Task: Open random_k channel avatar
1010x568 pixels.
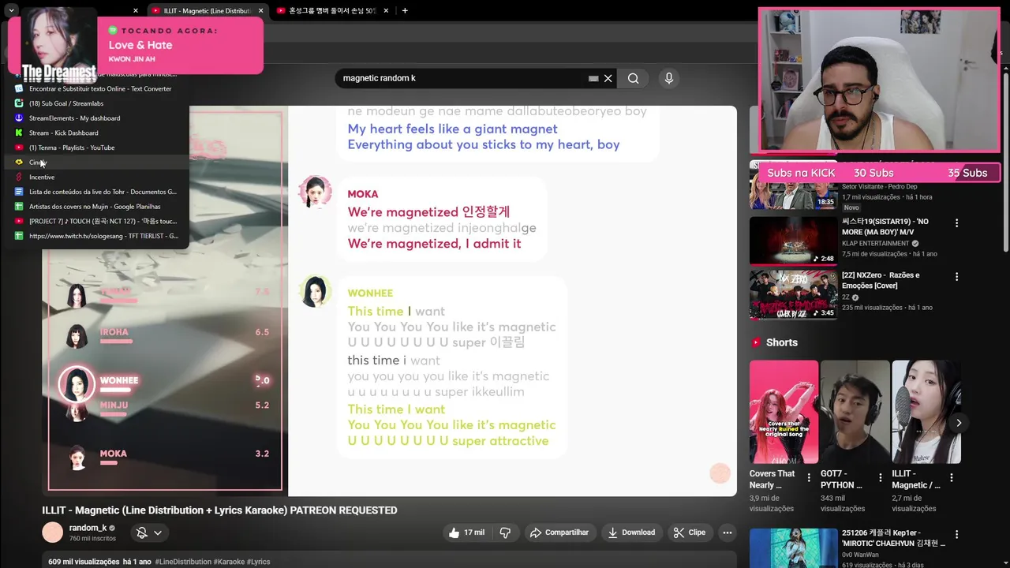Action: (x=52, y=532)
